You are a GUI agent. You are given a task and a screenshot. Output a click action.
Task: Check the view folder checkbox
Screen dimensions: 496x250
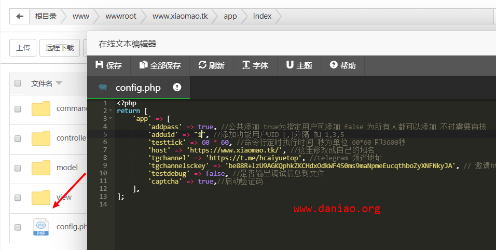click(18, 198)
